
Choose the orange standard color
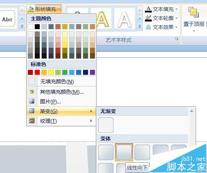[44, 72]
